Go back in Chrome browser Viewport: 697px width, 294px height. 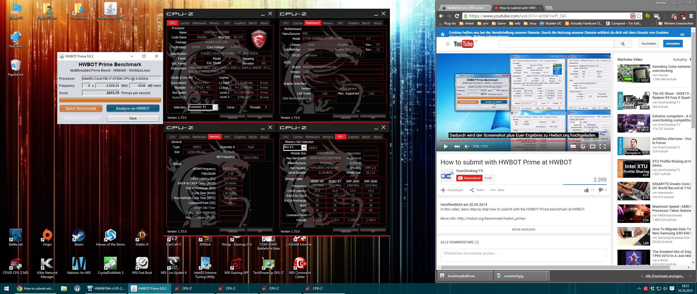[441, 16]
